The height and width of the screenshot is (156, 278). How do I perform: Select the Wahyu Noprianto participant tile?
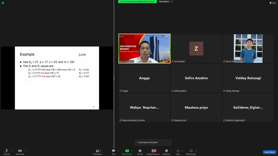(x=145, y=107)
